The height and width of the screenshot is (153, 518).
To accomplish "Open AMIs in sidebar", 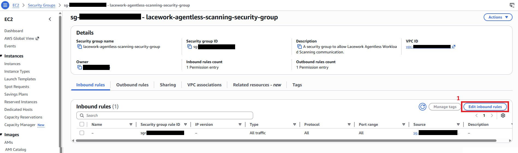I will [8, 142].
